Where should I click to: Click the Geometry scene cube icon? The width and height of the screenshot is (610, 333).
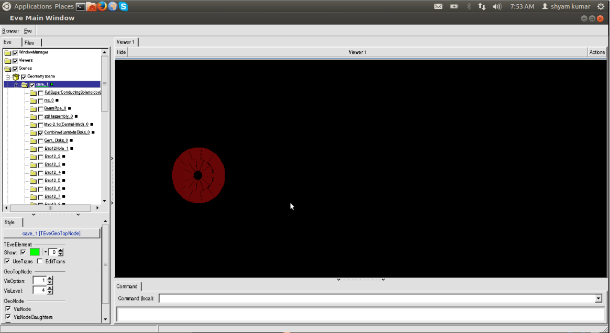coord(16,76)
